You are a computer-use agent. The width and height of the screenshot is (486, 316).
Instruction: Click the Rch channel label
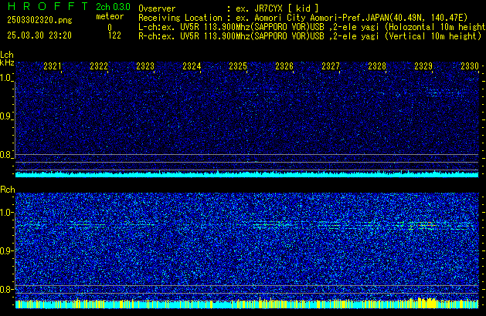(8, 190)
